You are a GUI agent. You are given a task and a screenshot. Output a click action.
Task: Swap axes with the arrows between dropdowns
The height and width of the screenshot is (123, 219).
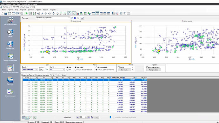[46, 69]
